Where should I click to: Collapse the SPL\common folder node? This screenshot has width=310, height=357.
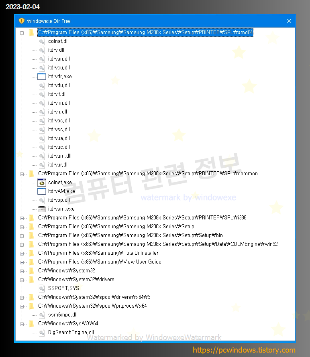point(22,174)
